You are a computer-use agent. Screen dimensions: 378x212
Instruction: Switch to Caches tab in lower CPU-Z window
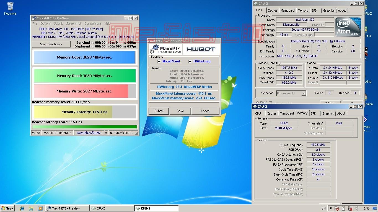pyautogui.click(x=271, y=113)
